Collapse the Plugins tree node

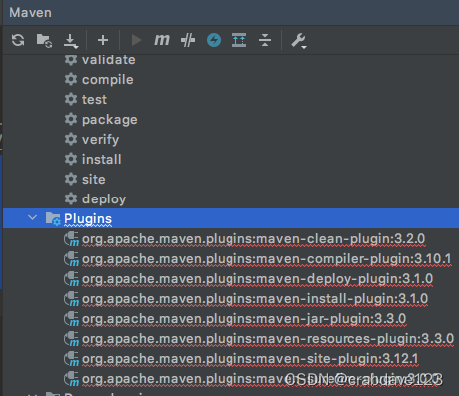point(33,218)
